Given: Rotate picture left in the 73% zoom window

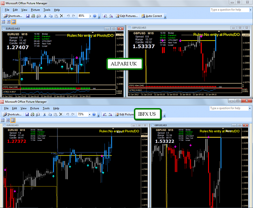Looking at the screenshot, I should pyautogui.click(x=105, y=115).
